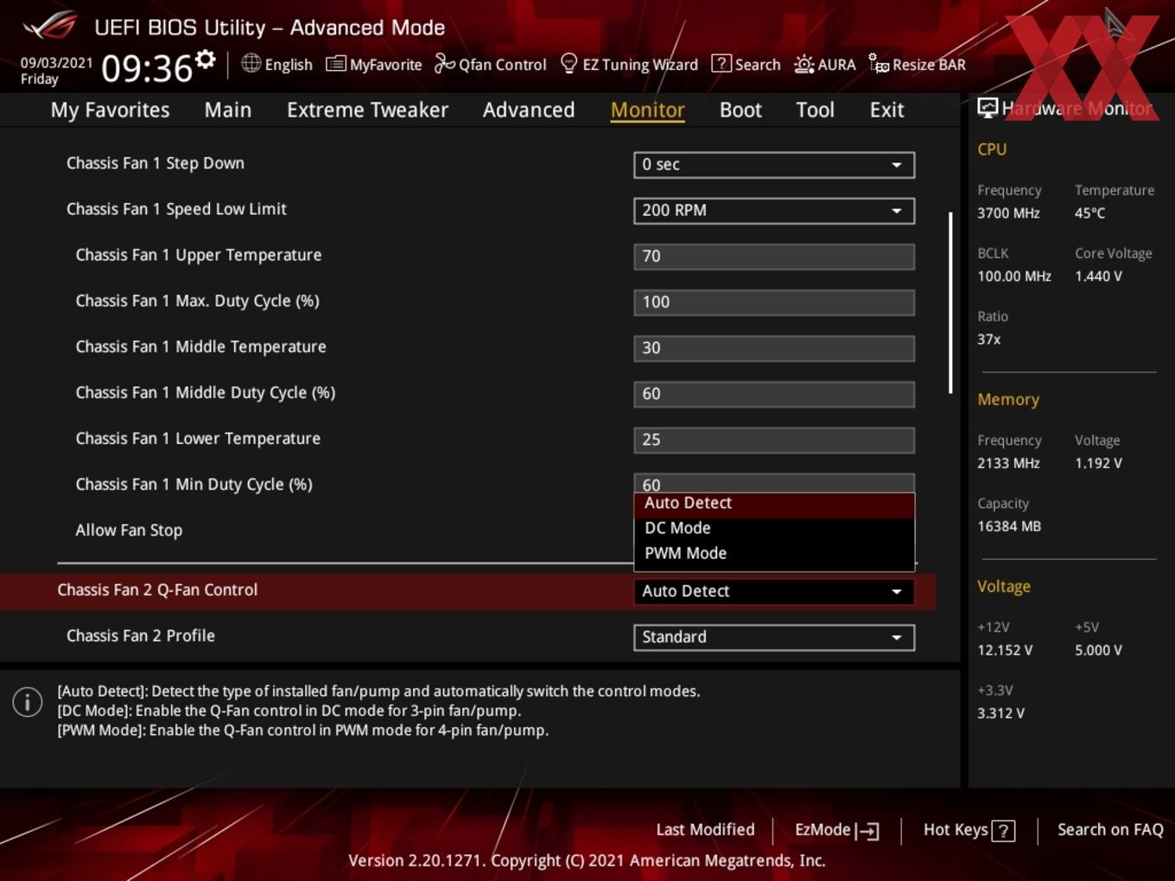Viewport: 1175px width, 881px height.
Task: Click +3.3V reading 3.312 V
Action: pos(1000,713)
